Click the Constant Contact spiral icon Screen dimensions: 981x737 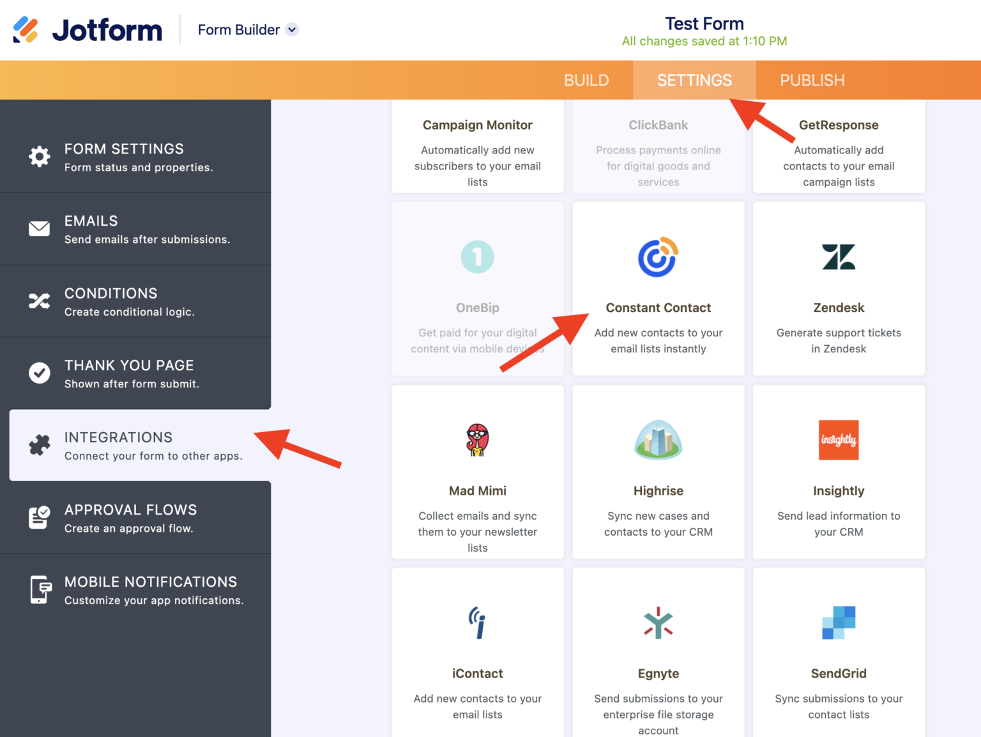tap(658, 257)
